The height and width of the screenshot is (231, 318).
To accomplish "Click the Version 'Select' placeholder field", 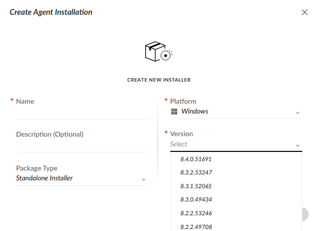I will [231, 144].
